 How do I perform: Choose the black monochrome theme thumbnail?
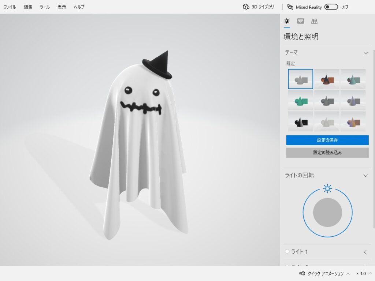tap(300, 121)
